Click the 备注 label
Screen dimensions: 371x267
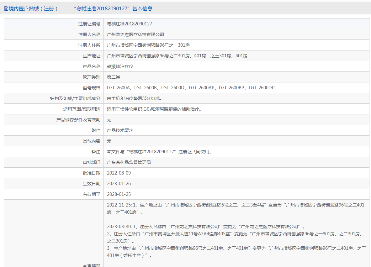(x=96, y=152)
